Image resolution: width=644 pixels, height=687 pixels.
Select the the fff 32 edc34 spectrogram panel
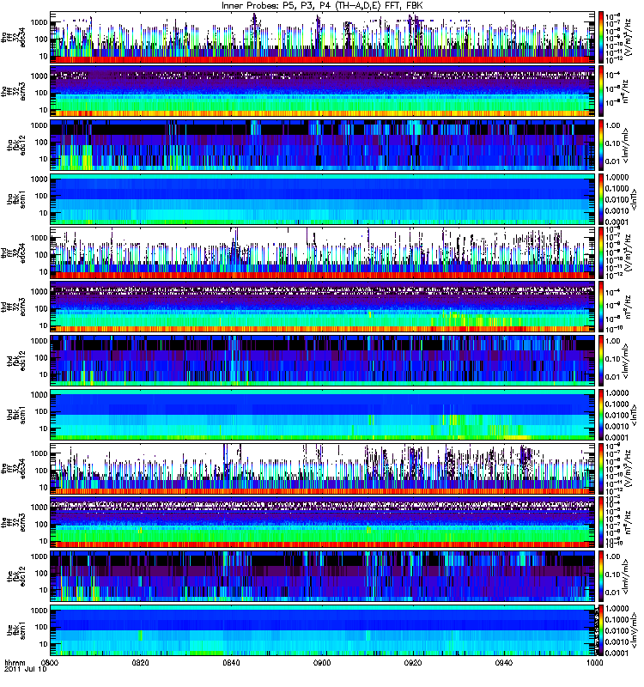[x=323, y=468]
